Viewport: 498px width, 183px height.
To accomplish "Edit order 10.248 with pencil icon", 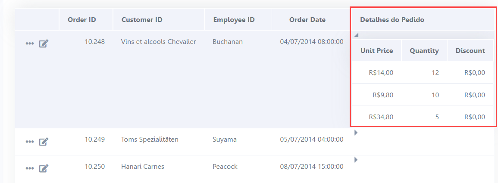I will (44, 43).
